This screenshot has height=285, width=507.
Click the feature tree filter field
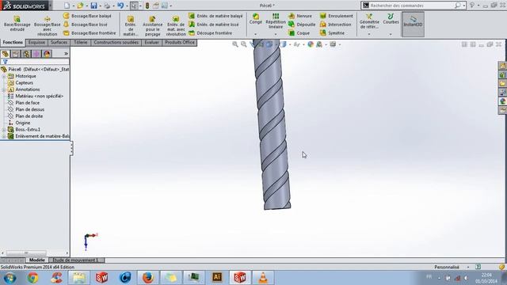coord(35,62)
